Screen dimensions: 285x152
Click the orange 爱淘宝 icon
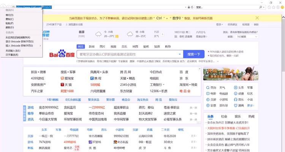click(62, 78)
